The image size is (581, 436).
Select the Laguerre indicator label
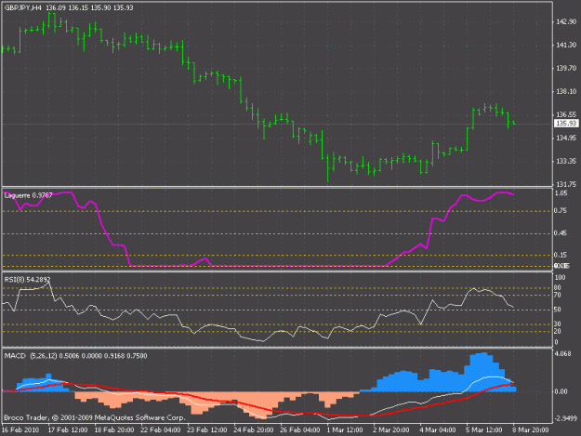(28, 195)
